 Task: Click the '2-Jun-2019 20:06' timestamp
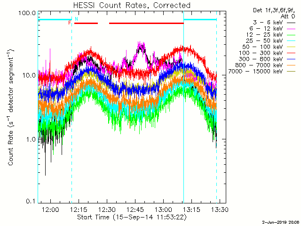point(281,222)
